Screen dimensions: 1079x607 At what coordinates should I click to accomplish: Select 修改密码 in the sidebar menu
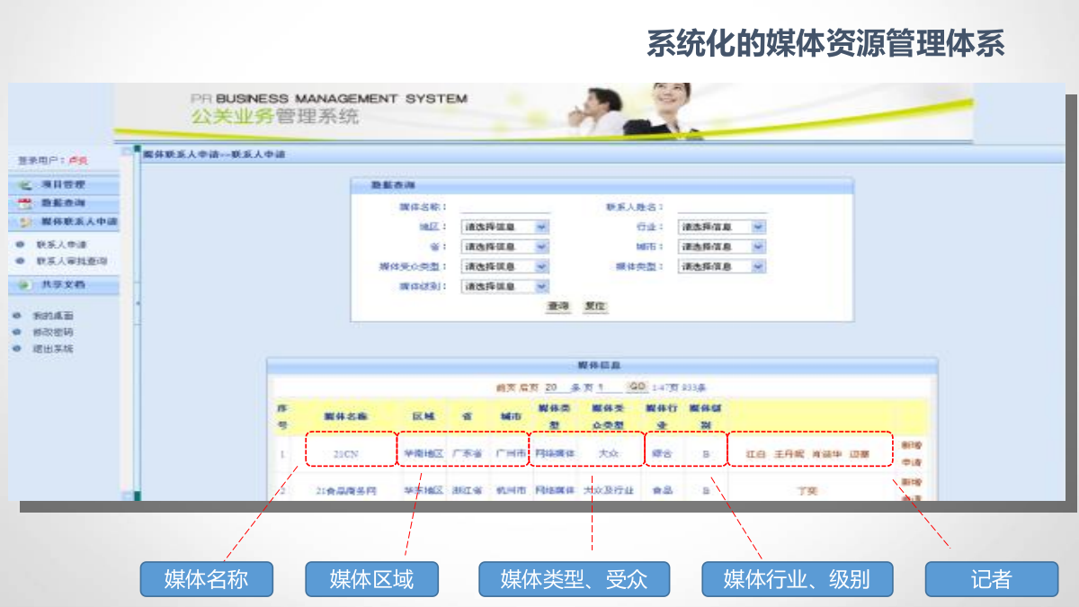(54, 330)
